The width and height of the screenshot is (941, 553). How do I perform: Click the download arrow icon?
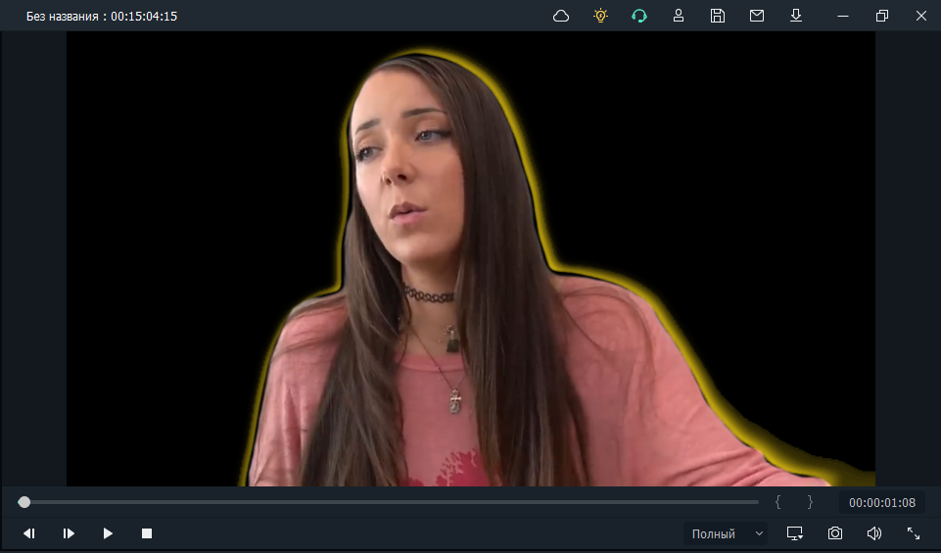(796, 16)
